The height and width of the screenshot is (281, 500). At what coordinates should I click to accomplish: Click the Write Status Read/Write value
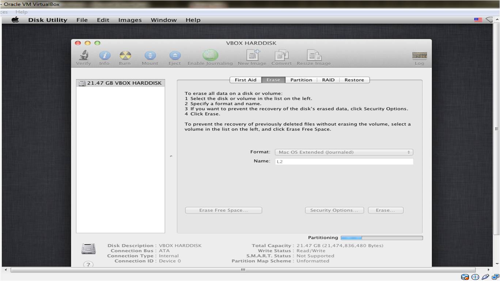coord(311,251)
